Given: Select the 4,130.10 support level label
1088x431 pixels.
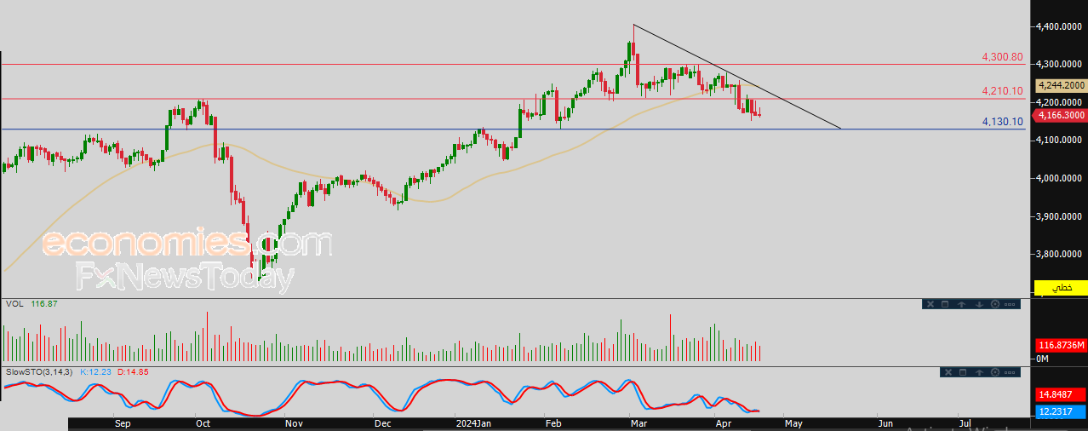Looking at the screenshot, I should pos(1002,122).
